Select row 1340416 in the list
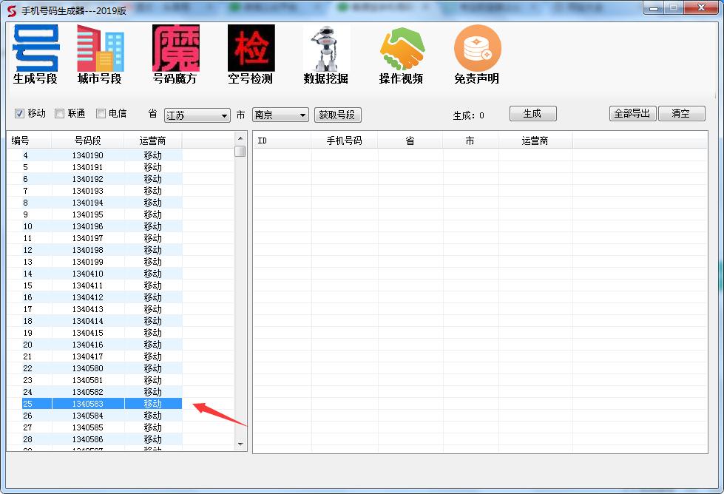This screenshot has height=494, width=724. 95,345
